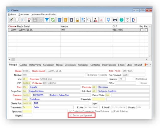The height and width of the screenshot is (128, 160).
Task: Click the blue map location pin icon
Action: (x=108, y=20)
